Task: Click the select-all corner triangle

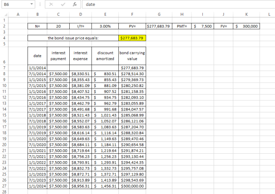Action: (x=5, y=15)
